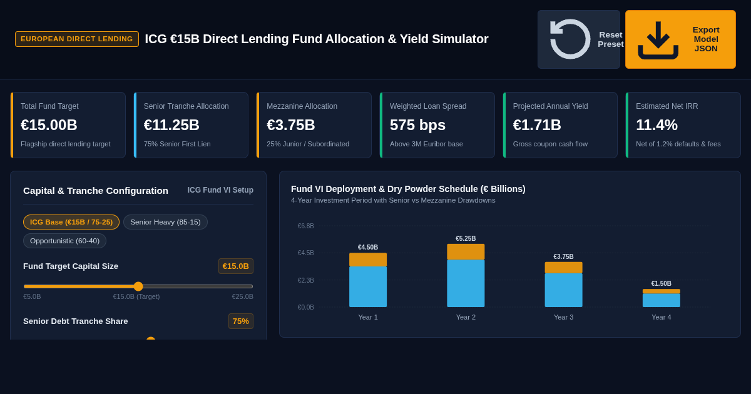
Task: Click the ICG Fund VI Setup text
Action: pos(220,190)
